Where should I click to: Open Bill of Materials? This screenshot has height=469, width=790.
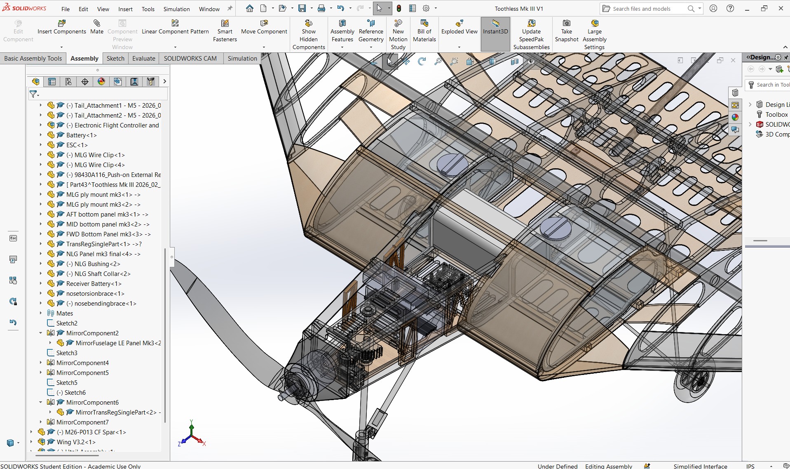tap(424, 31)
